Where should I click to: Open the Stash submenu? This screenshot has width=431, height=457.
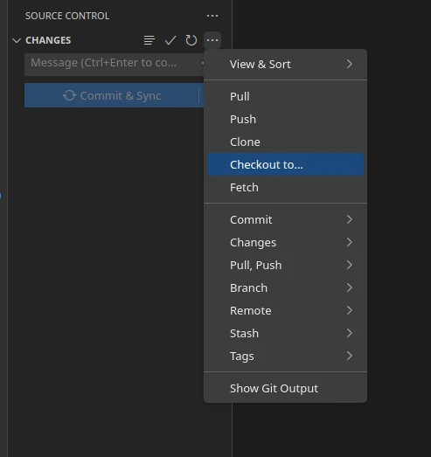[x=285, y=334]
